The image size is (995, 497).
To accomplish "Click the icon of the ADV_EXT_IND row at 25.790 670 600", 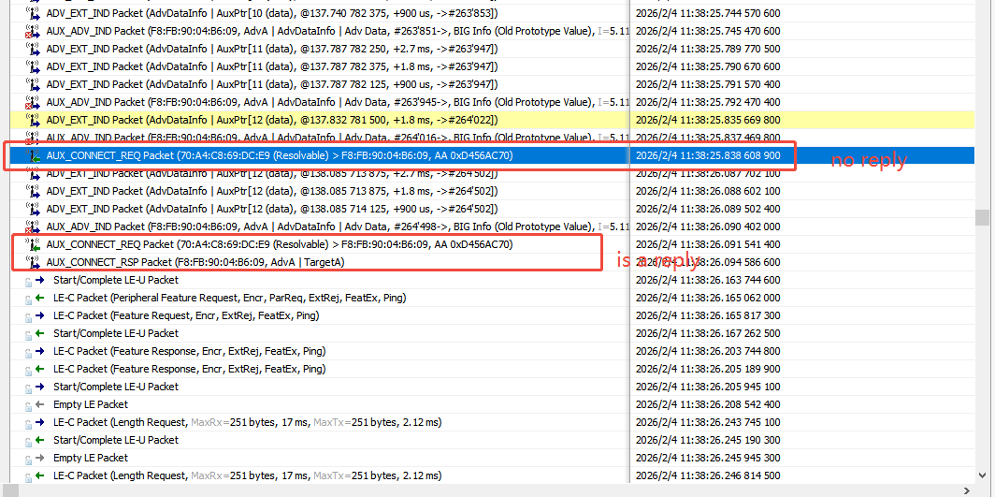I will click(33, 66).
